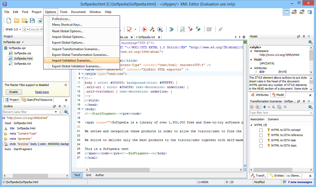Click the Model panel vertical scrollbar
Viewport: 316px width, 187px height.
tap(311, 60)
